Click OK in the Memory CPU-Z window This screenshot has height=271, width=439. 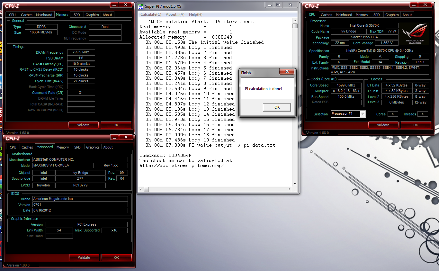(x=116, y=125)
